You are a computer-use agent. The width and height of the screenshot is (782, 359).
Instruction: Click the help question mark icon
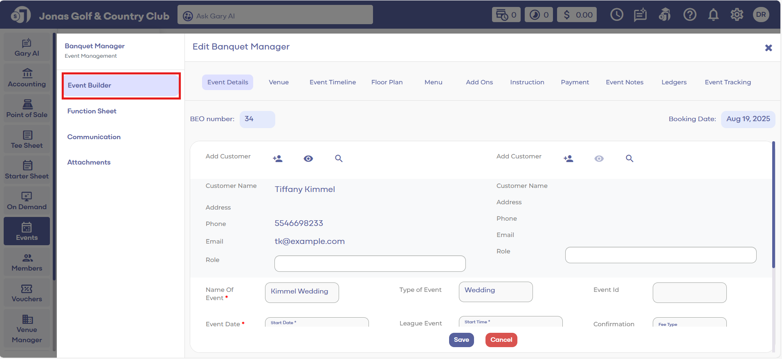(690, 15)
